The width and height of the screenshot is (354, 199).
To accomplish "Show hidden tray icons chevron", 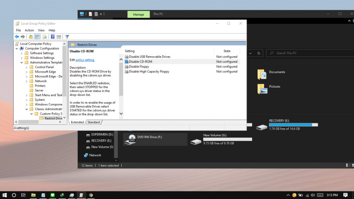I will click(288, 195).
